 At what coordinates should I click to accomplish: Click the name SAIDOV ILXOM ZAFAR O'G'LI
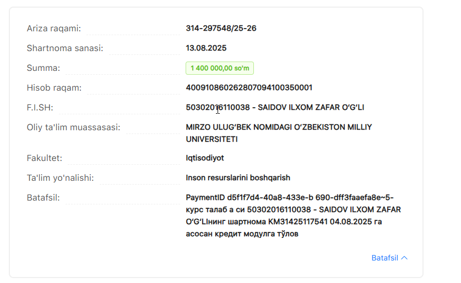(x=311, y=107)
